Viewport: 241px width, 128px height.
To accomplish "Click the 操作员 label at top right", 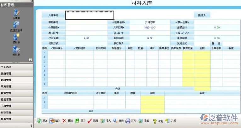I will tap(202, 15).
